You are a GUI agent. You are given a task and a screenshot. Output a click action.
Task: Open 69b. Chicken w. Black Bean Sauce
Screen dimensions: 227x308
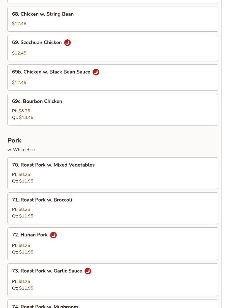51,72
